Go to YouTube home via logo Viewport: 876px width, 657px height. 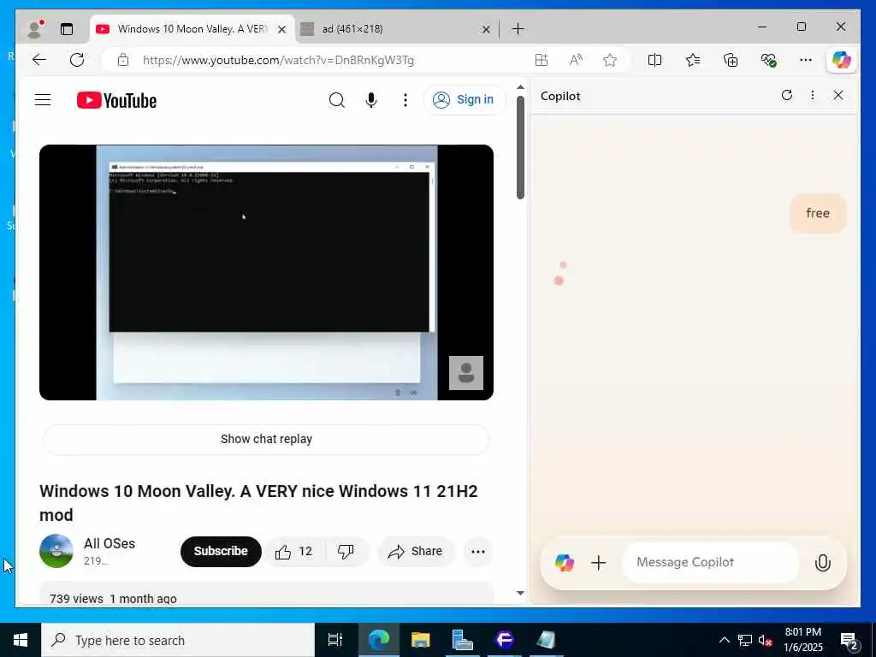(116, 101)
